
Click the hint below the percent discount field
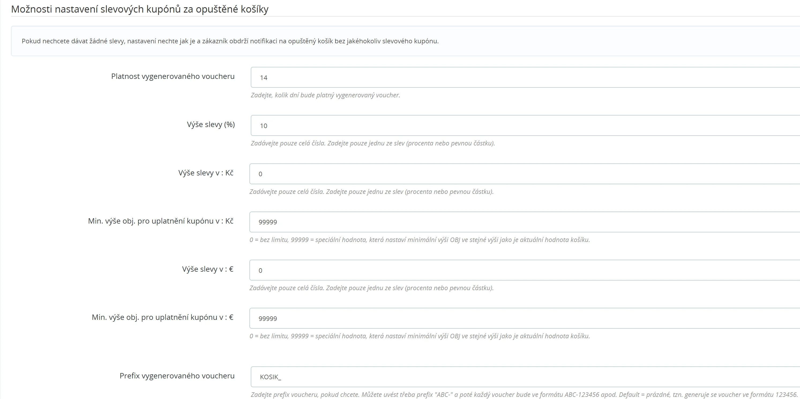373,143
